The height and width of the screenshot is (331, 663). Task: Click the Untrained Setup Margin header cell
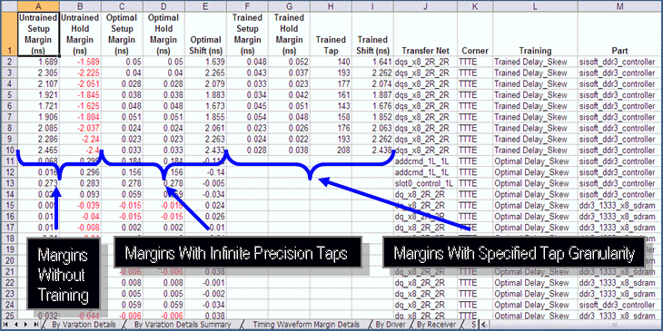tap(38, 34)
